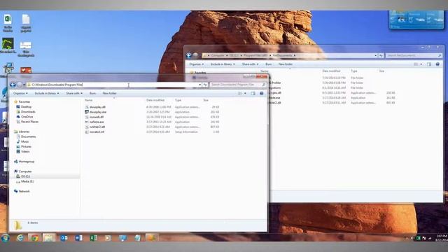This screenshot has width=448, height=252.
Task: Open Share with menu in front window
Action: [x=74, y=93]
